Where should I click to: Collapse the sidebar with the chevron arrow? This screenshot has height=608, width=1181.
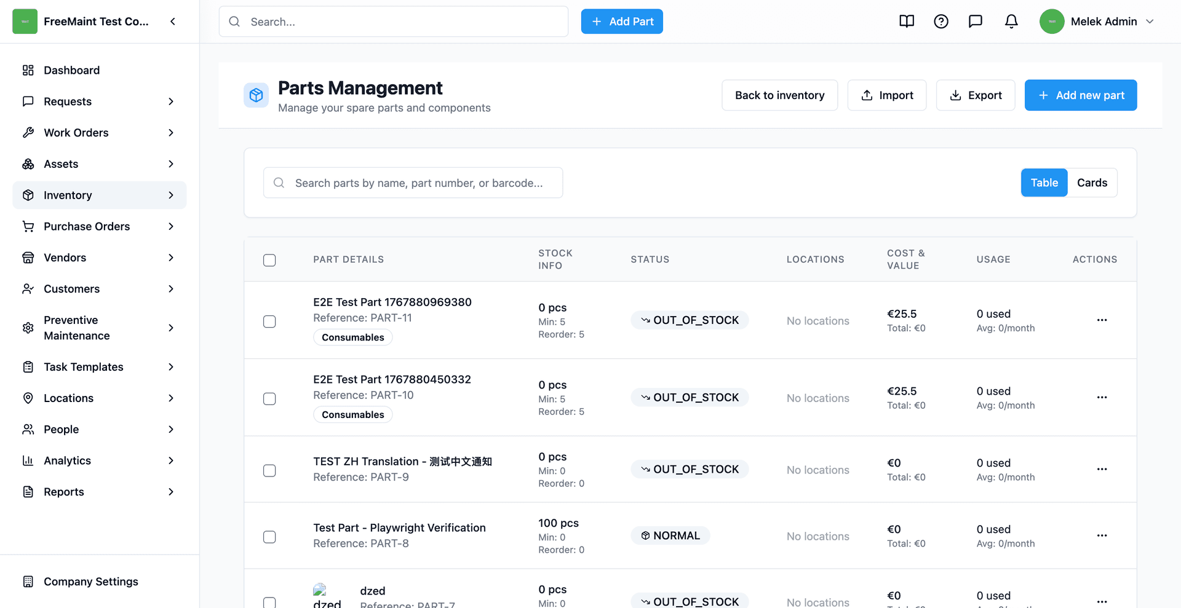(x=173, y=22)
